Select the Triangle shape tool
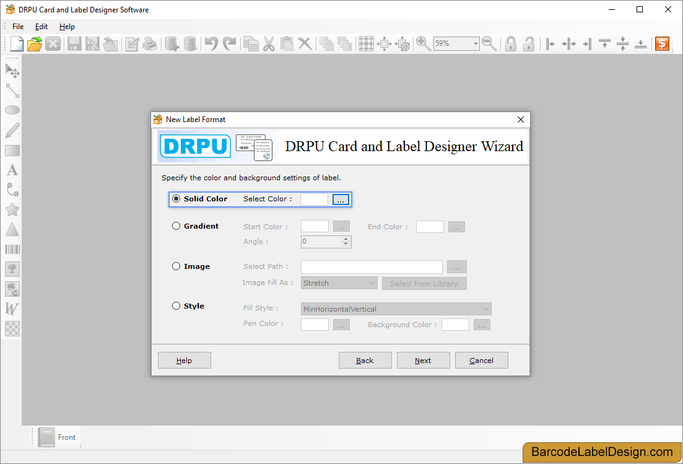Viewport: 683px width, 464px height. coord(12,229)
